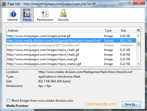Open the General tab icon

tap(12, 15)
